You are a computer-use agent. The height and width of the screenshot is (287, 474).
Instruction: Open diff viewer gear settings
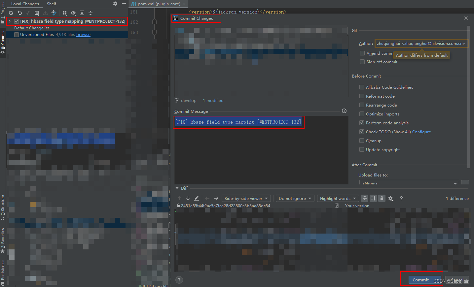(x=391, y=198)
